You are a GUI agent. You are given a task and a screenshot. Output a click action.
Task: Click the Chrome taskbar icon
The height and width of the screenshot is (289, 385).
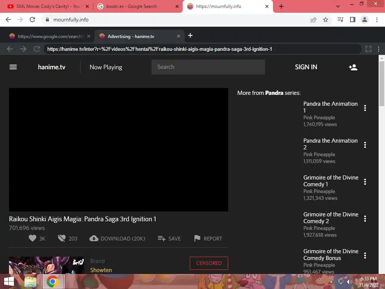pyautogui.click(x=52, y=281)
